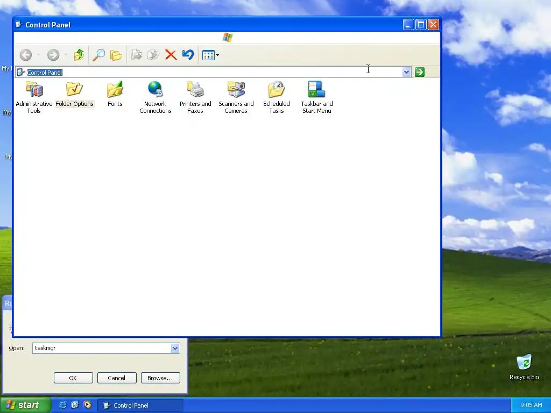Launch Windows Media Player from Quick Launch
Viewport: 551px width, 413px height.
pos(88,405)
